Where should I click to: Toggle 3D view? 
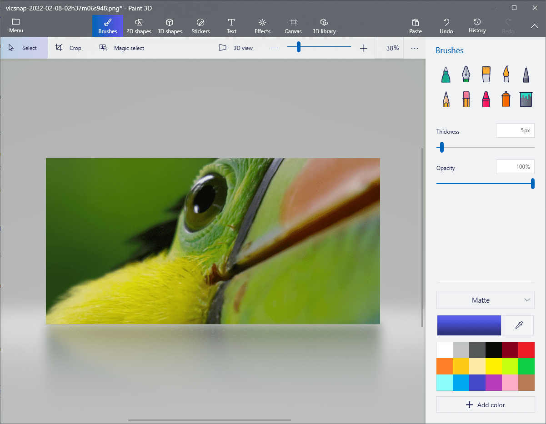click(x=236, y=48)
